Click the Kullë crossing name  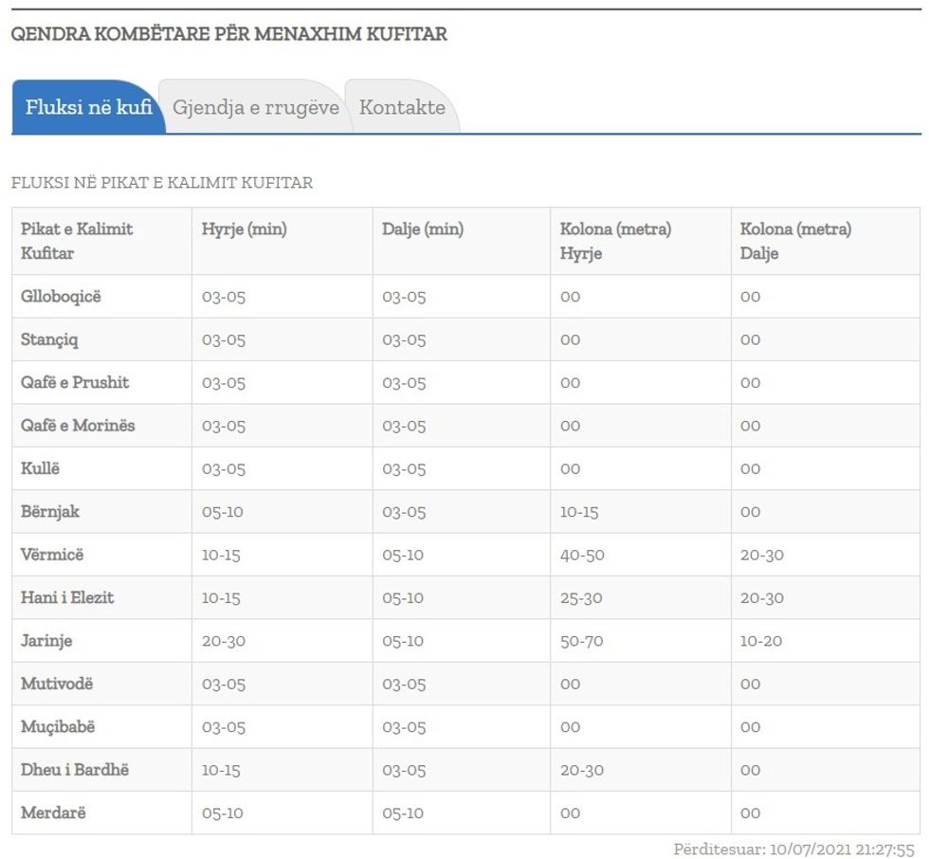point(41,468)
